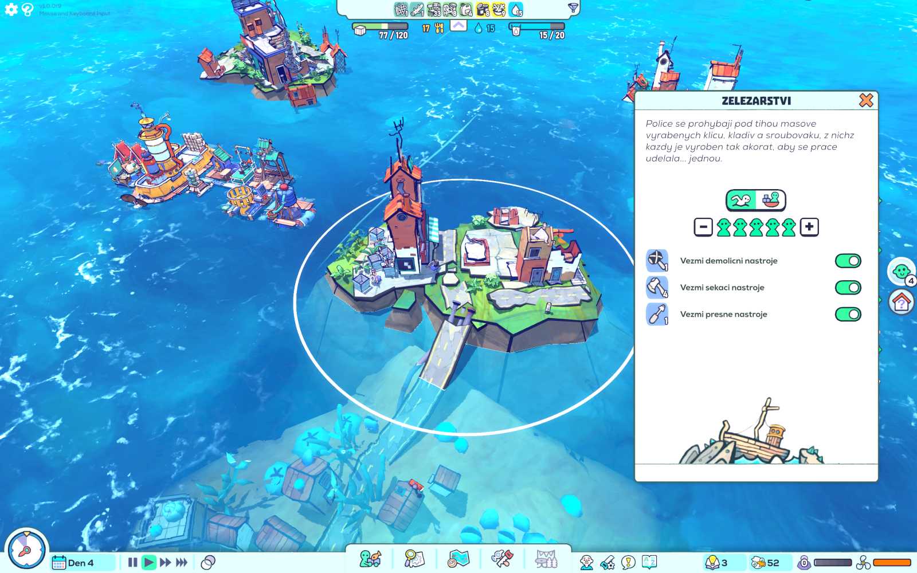Viewport: 917px width, 573px height.
Task: Select the scrap resource icon showing 33
Action: 434,9
